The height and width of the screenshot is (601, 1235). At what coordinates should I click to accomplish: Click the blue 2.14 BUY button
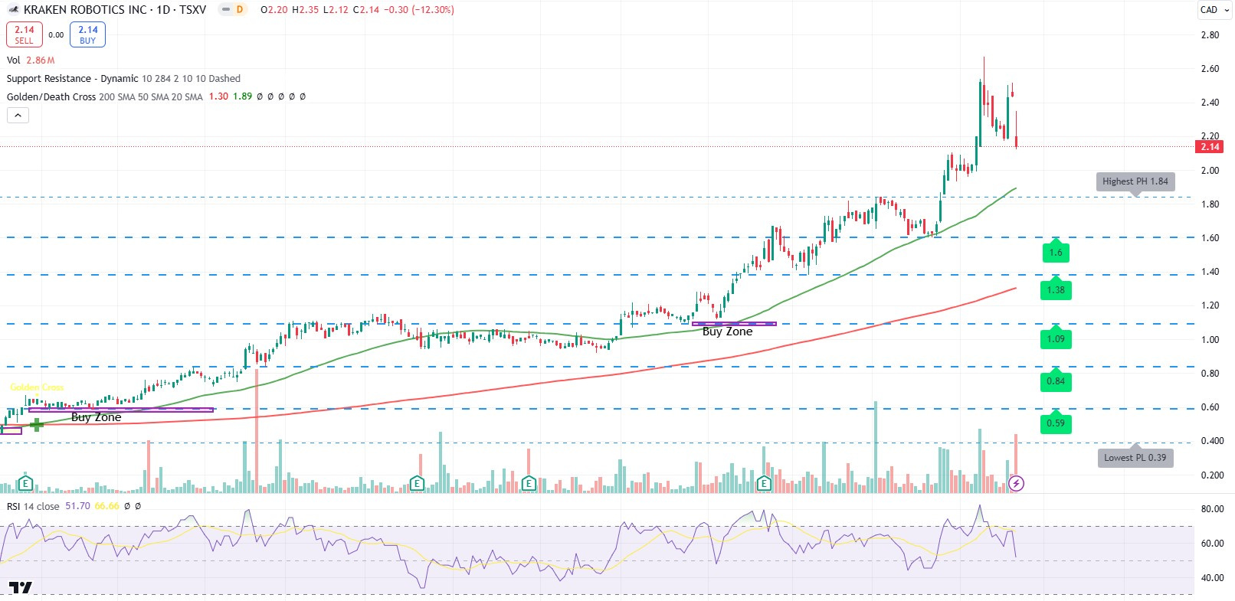point(87,34)
